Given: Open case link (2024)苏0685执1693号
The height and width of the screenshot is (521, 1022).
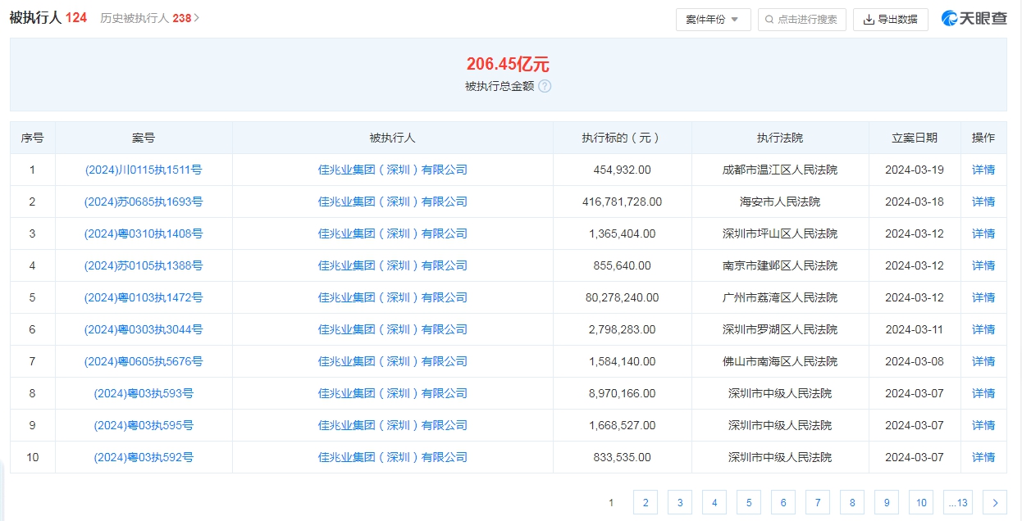Looking at the screenshot, I should point(144,202).
